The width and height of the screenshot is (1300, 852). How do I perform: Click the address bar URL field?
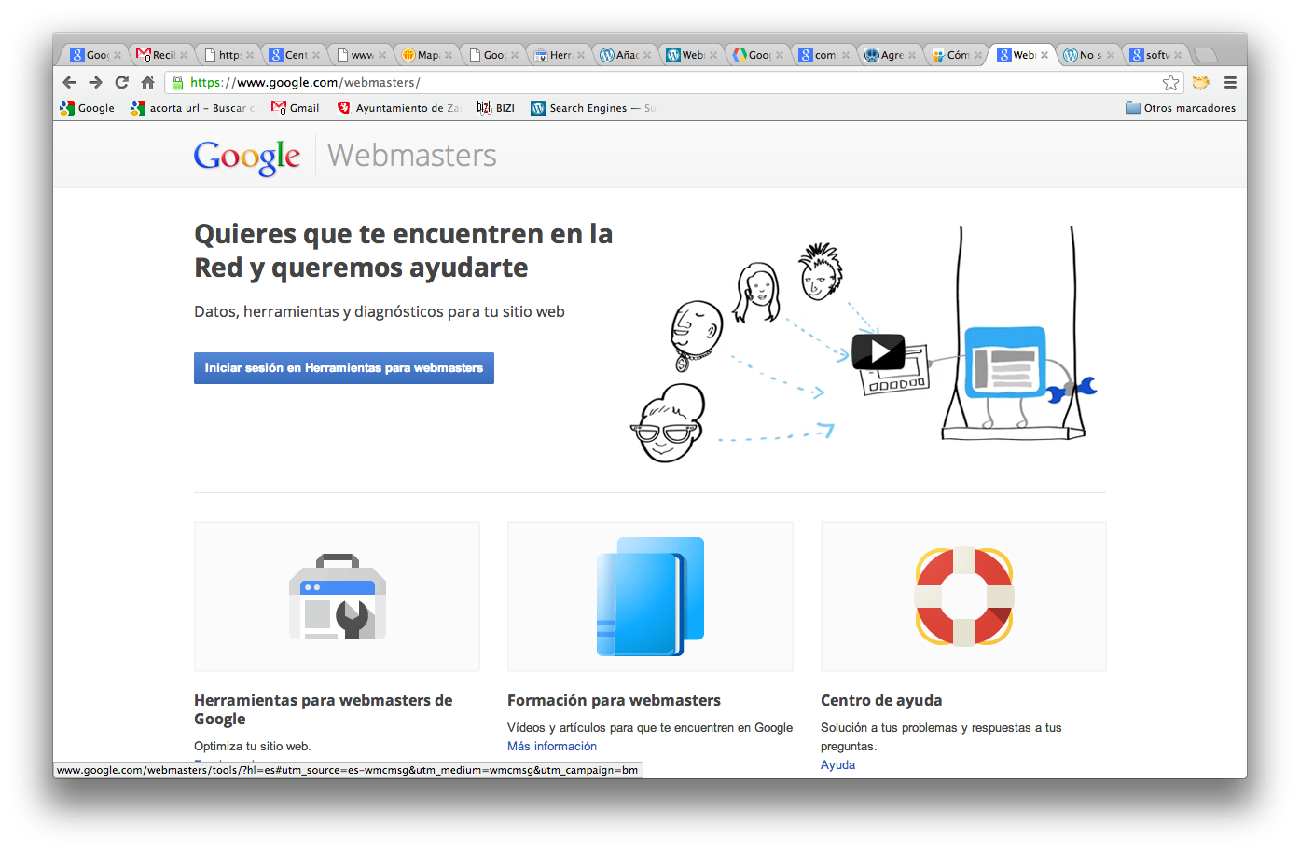tap(653, 82)
